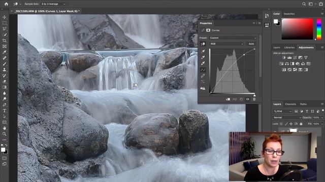Select the Brush tool

point(5,64)
